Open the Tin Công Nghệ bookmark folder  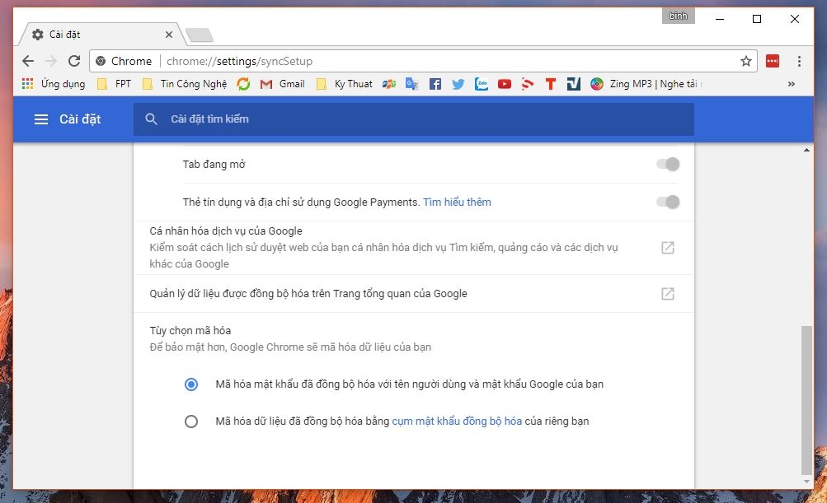point(185,84)
